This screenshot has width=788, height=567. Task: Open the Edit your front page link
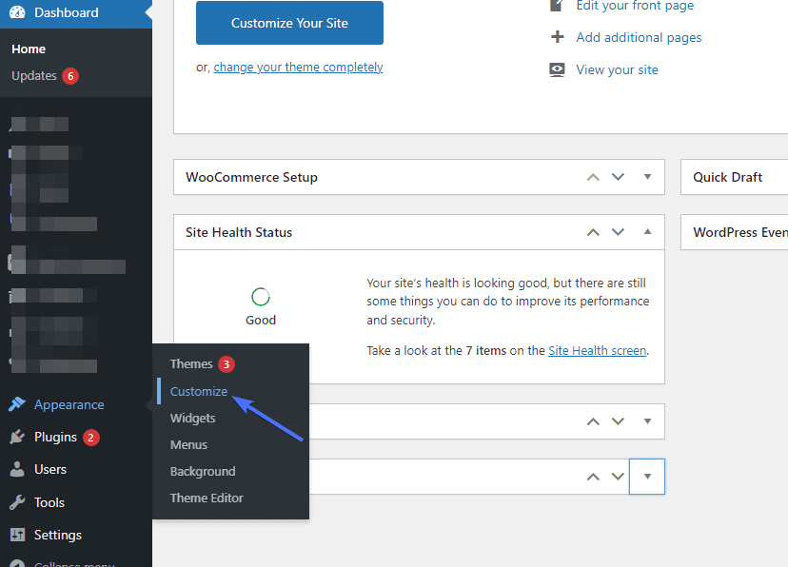click(x=635, y=6)
